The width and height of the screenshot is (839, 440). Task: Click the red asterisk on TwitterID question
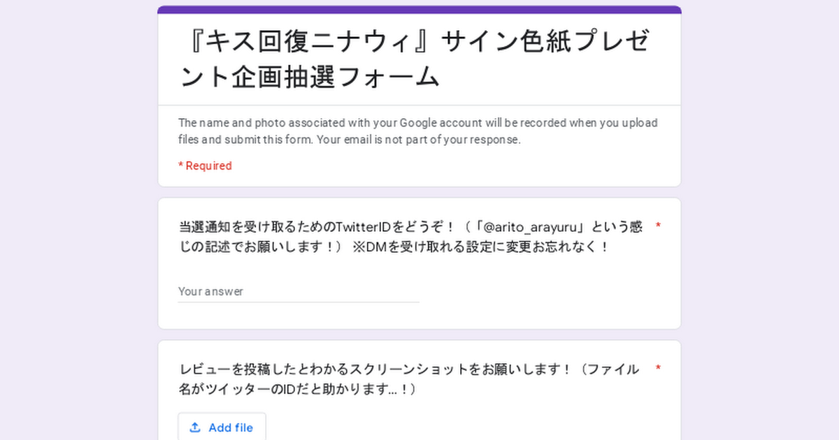click(x=658, y=226)
